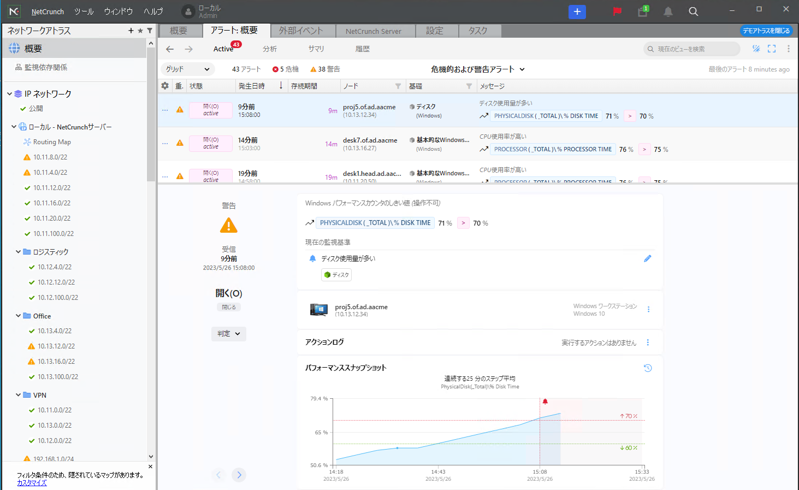Click デモアトラスを閉じる button
The width and height of the screenshot is (799, 490).
(766, 31)
